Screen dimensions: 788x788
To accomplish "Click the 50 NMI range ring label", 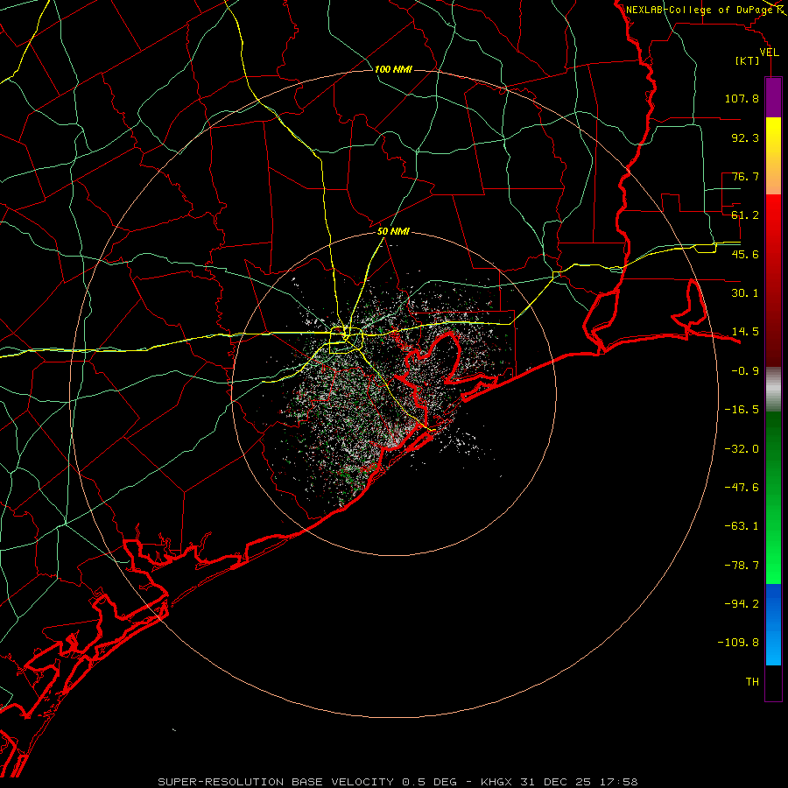I will pos(393,232).
